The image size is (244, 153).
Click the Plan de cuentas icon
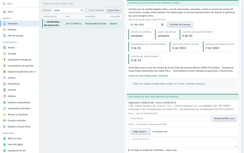[5, 36]
